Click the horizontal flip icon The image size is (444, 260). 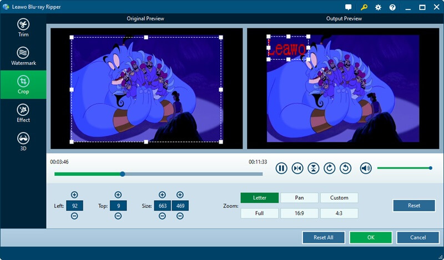[297, 168]
